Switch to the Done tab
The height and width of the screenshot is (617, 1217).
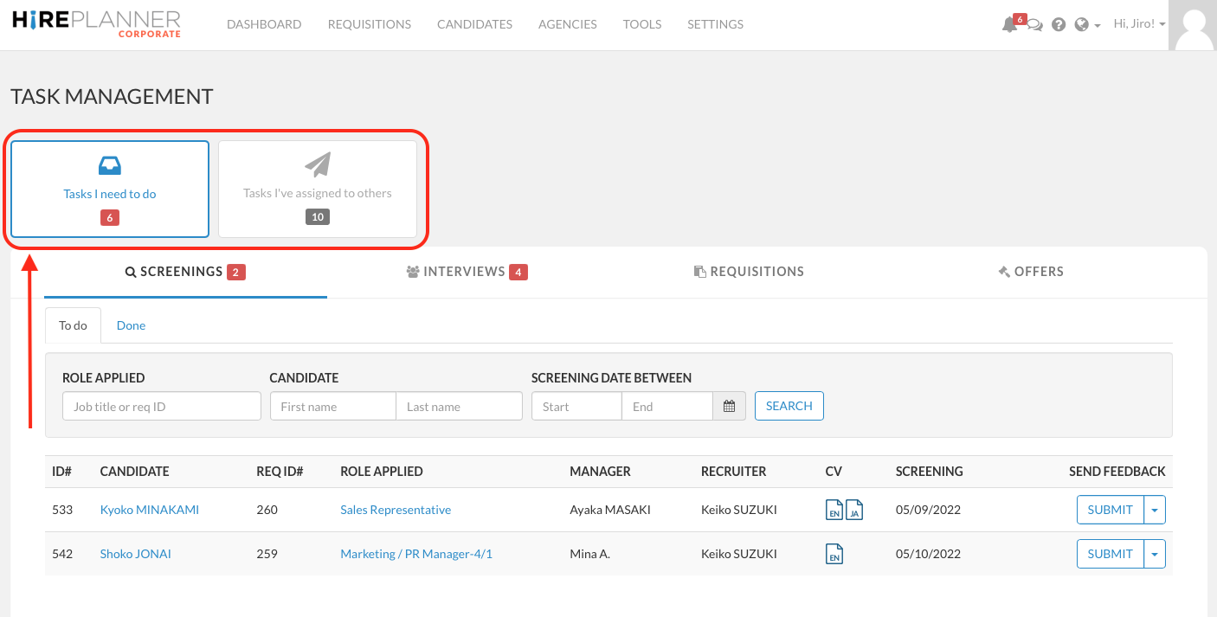(x=131, y=325)
